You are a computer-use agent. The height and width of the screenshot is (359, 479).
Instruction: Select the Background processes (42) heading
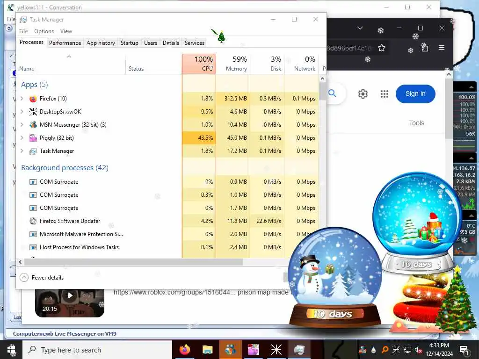[x=65, y=168]
